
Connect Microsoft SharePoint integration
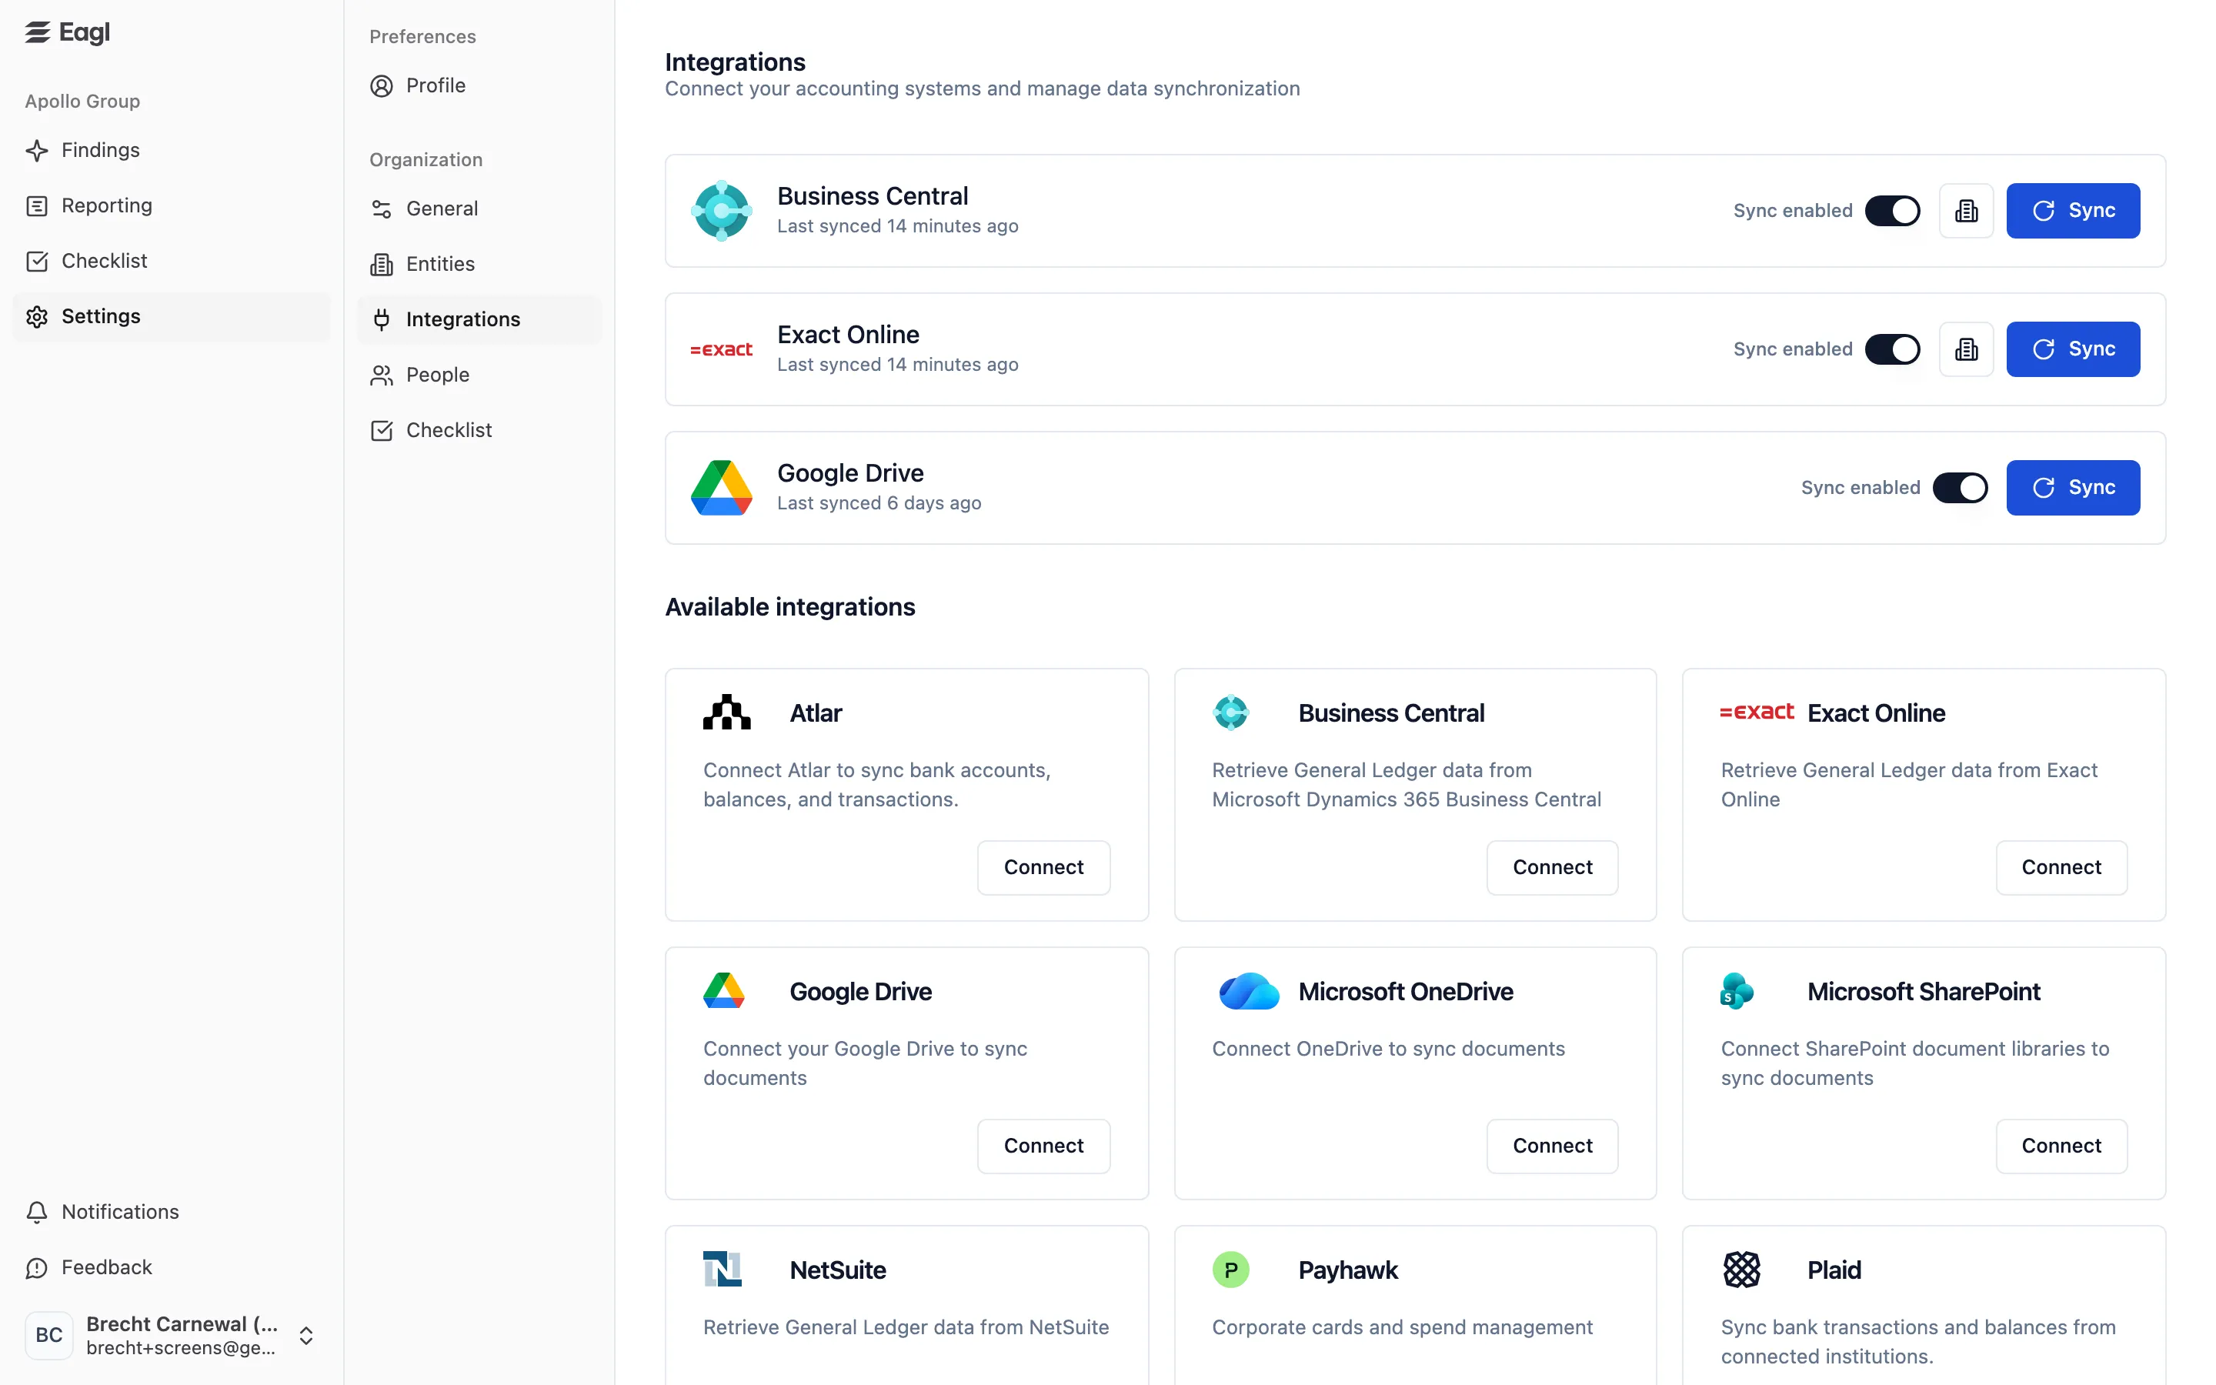[x=2061, y=1146]
